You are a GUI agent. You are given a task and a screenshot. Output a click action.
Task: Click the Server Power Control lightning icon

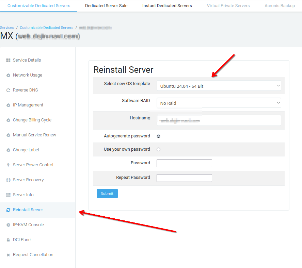click(x=8, y=165)
